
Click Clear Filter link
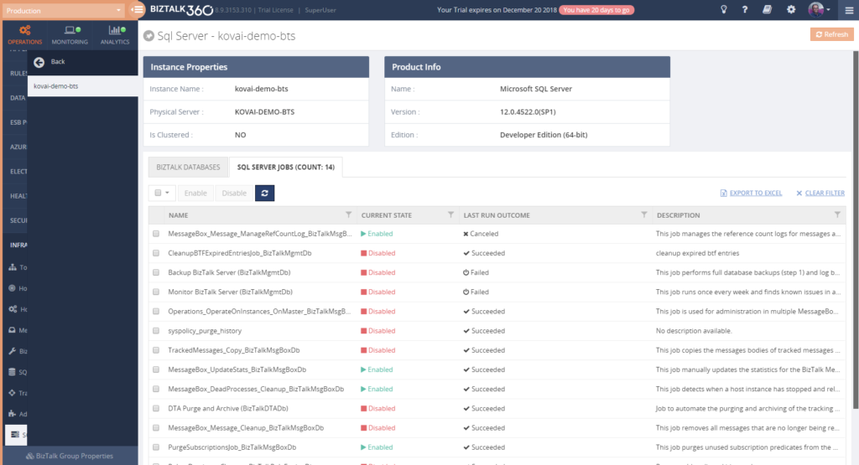pos(820,193)
